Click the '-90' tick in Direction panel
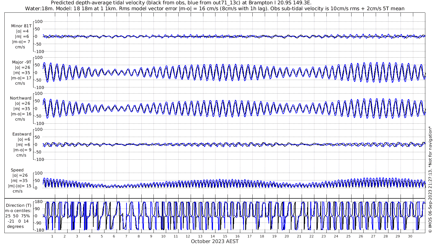Viewport: 434px width, 248px height. [38, 223]
